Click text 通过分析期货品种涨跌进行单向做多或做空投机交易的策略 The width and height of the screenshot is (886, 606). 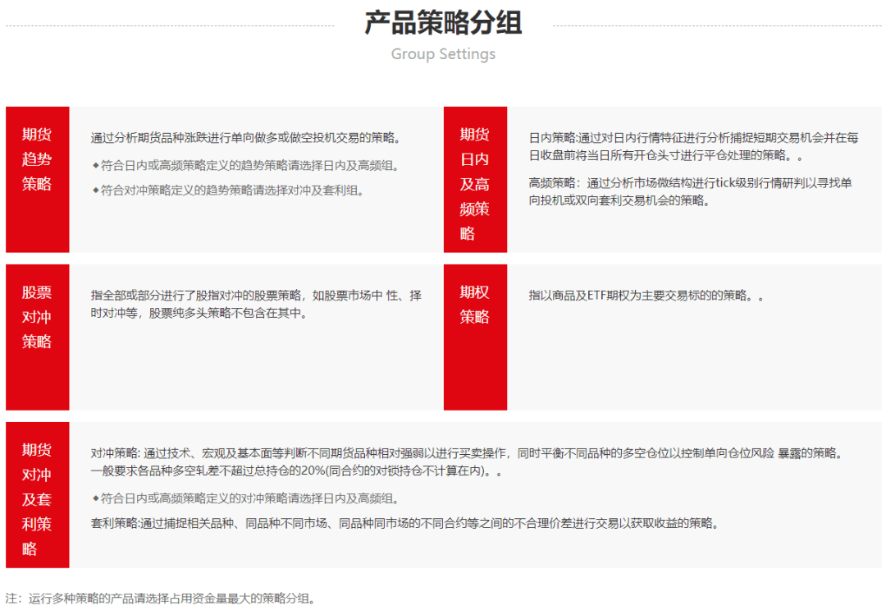[246, 137]
